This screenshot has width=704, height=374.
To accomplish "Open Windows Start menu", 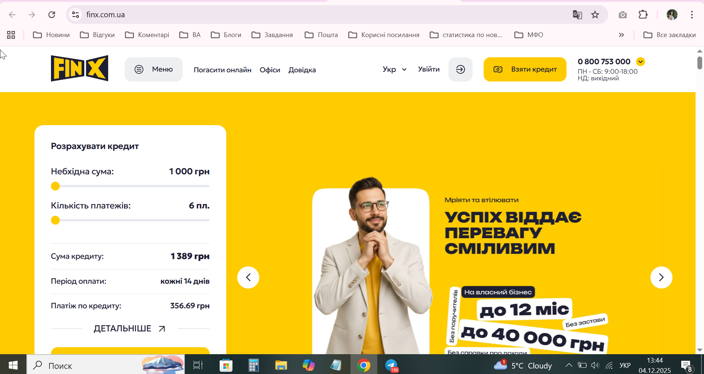I will pyautogui.click(x=13, y=365).
